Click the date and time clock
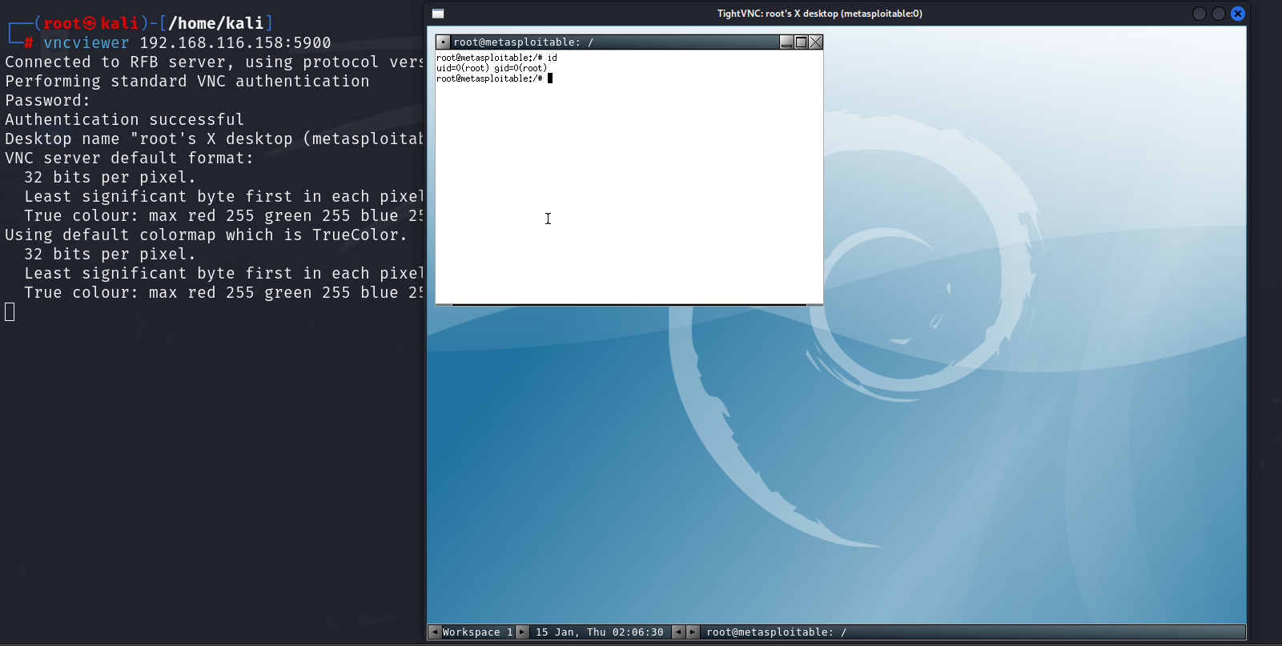Image resolution: width=1282 pixels, height=646 pixels. 599,632
